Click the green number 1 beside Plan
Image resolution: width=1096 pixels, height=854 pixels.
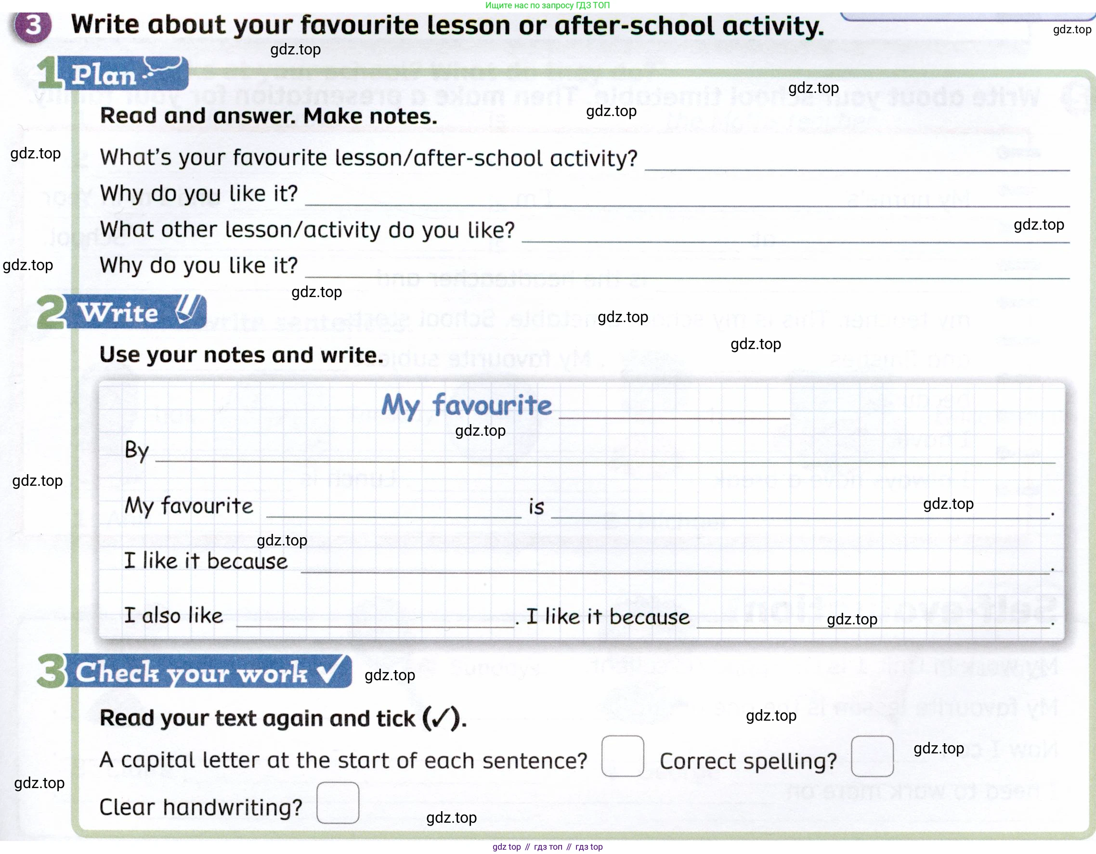click(49, 73)
